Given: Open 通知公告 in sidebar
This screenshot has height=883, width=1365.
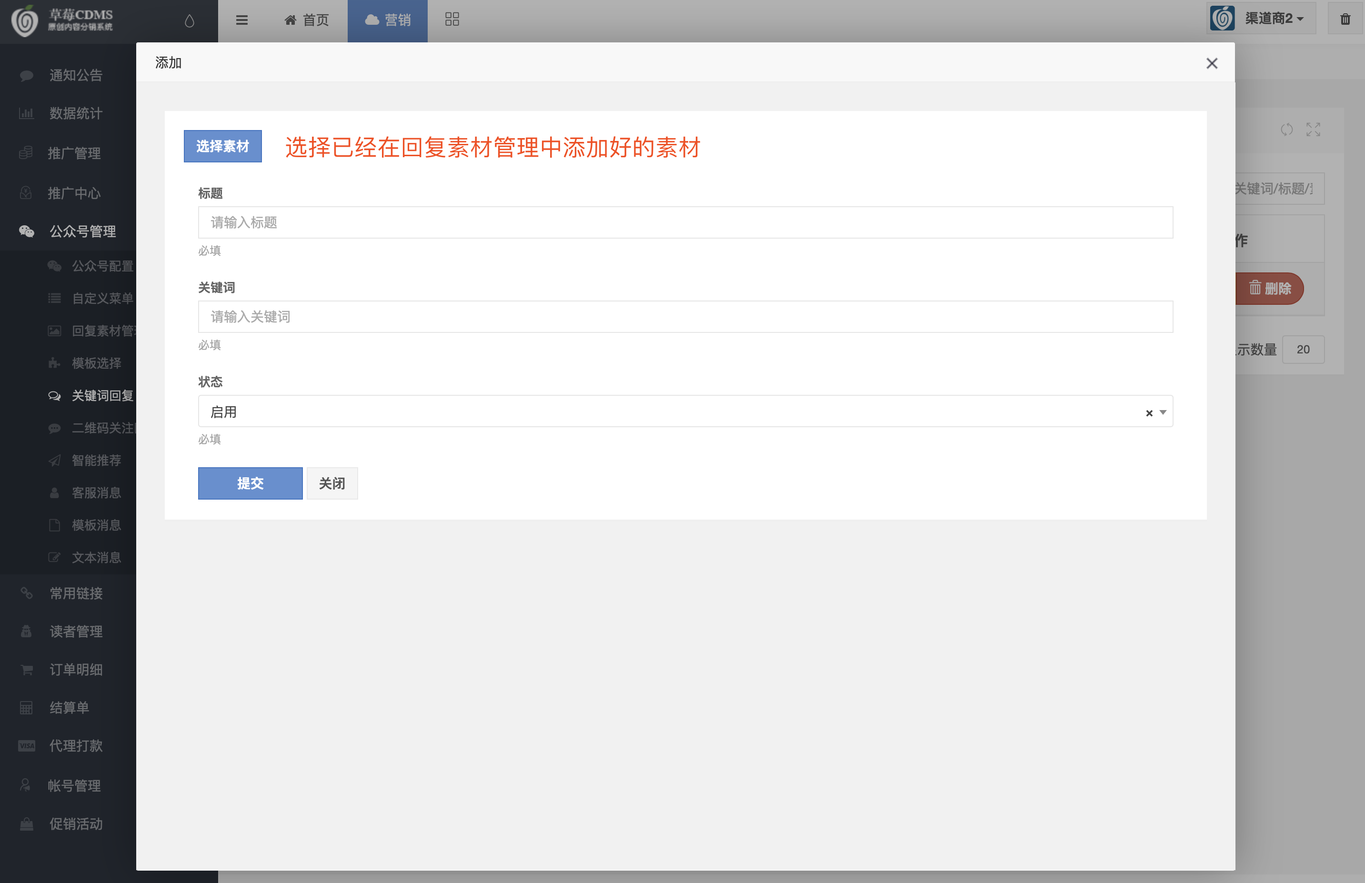Looking at the screenshot, I should click(x=68, y=75).
